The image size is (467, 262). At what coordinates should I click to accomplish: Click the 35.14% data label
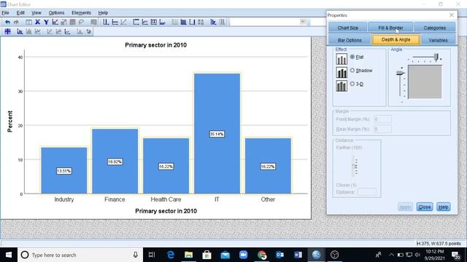(217, 134)
